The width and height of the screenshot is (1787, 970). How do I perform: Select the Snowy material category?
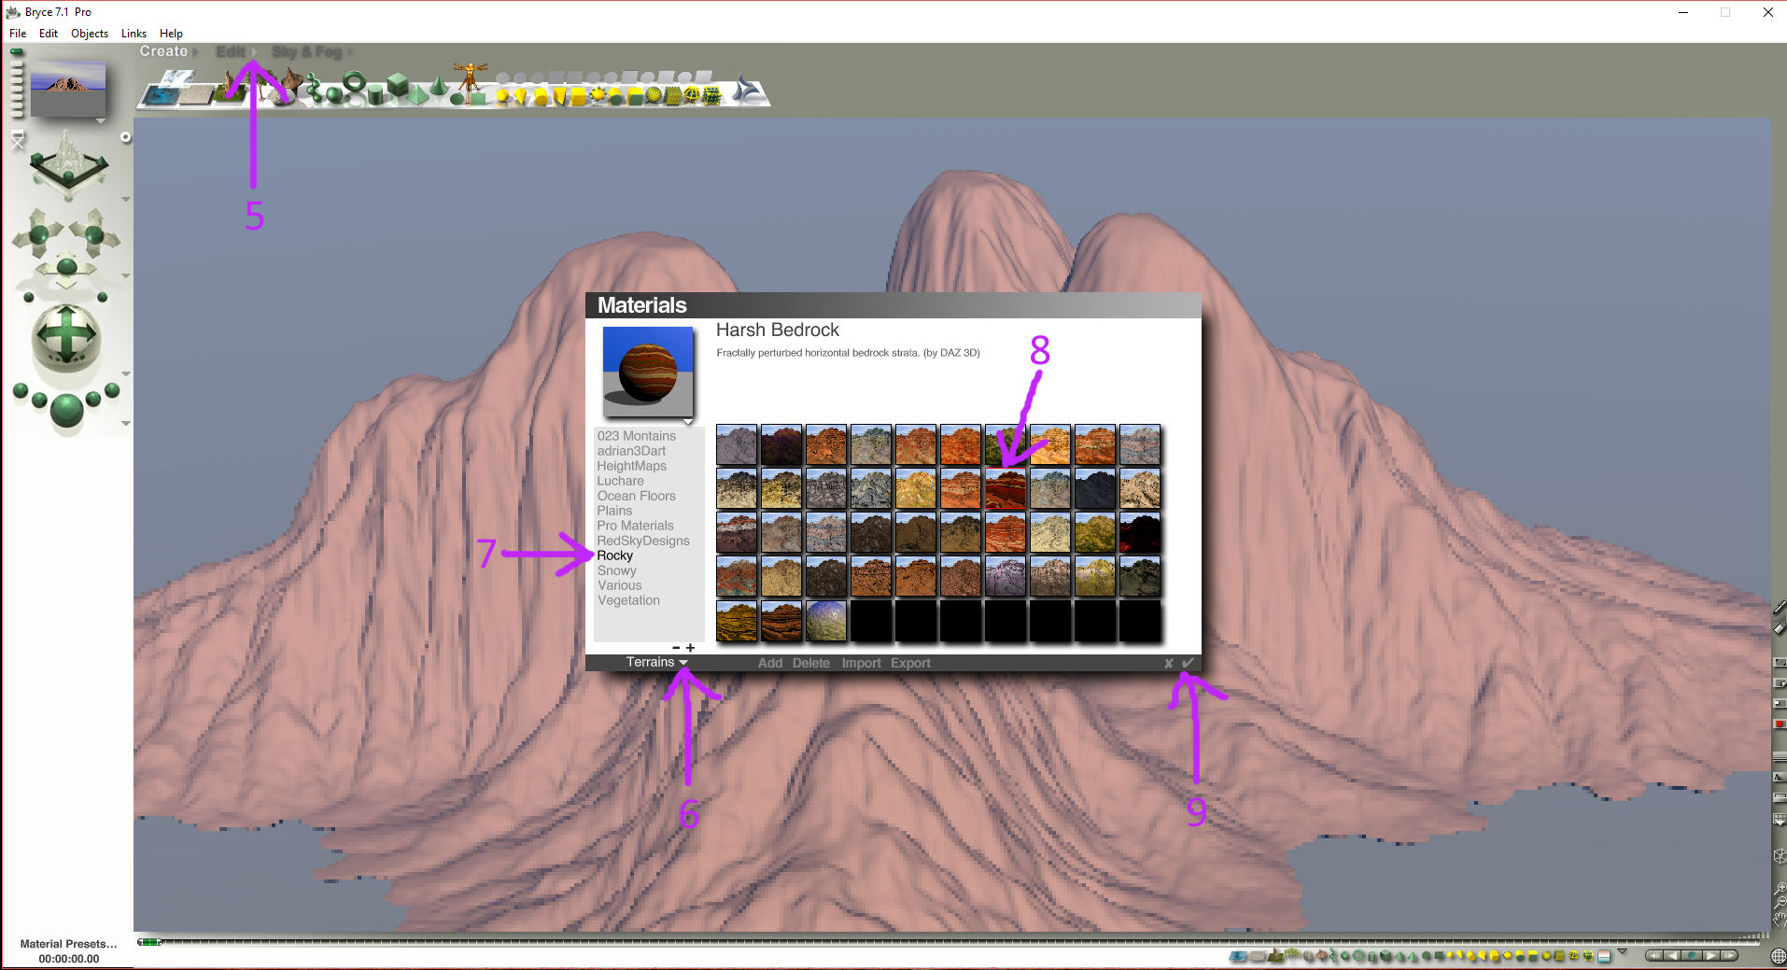pos(617,570)
